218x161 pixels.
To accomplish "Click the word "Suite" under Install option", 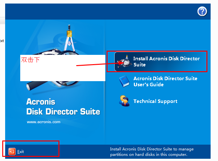I will pyautogui.click(x=139, y=64).
